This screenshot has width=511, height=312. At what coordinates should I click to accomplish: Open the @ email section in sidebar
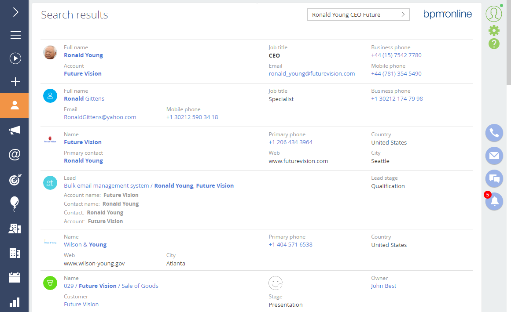point(15,154)
